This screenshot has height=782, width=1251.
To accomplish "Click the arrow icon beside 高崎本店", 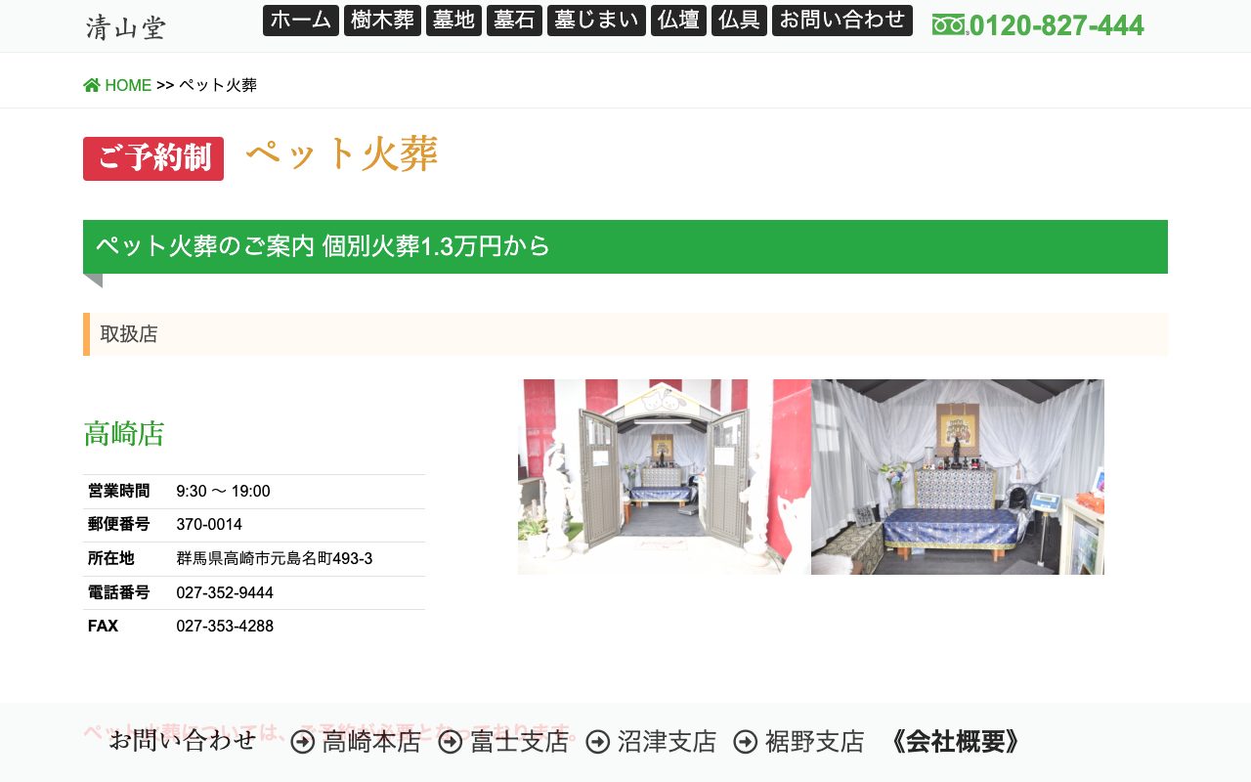I will (303, 742).
